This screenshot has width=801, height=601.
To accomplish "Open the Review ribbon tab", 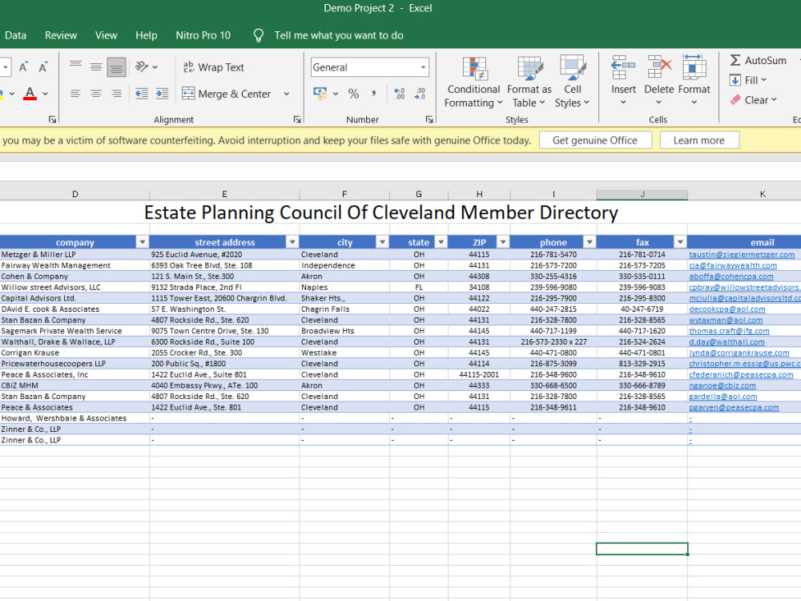I will pyautogui.click(x=61, y=35).
